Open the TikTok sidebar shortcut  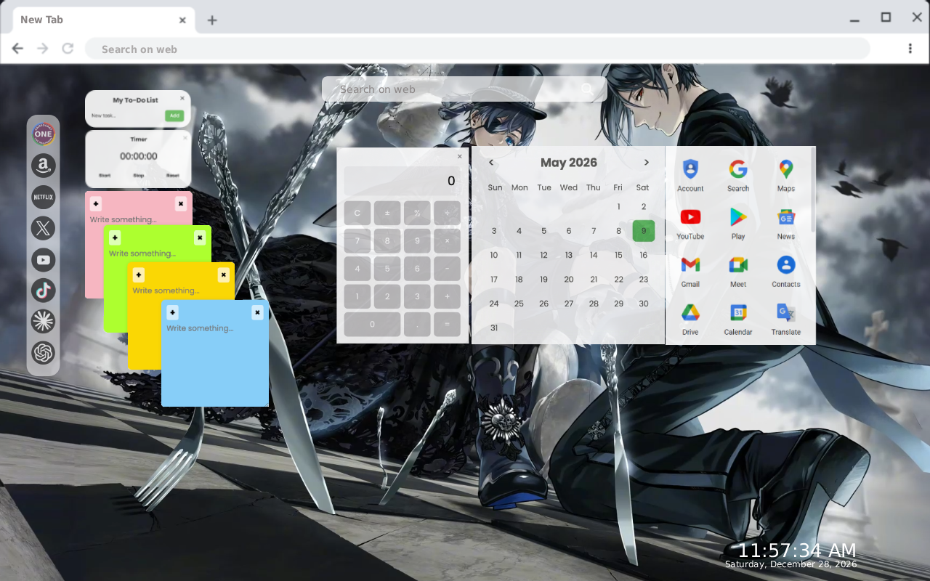click(44, 290)
